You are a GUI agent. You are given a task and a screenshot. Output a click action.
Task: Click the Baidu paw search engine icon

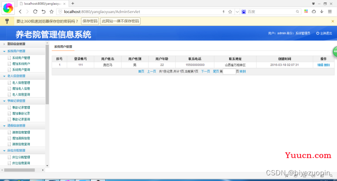point(243,12)
